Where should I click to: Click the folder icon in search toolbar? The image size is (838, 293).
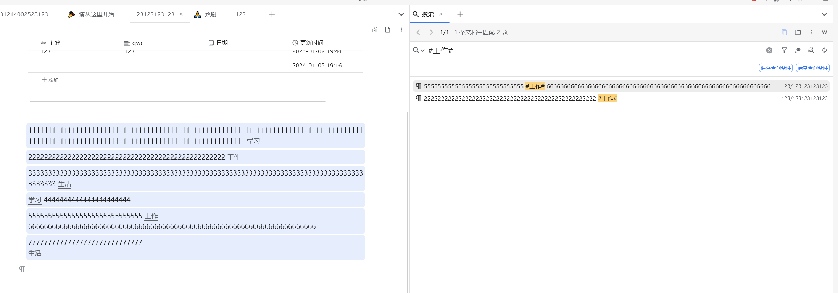tap(798, 32)
